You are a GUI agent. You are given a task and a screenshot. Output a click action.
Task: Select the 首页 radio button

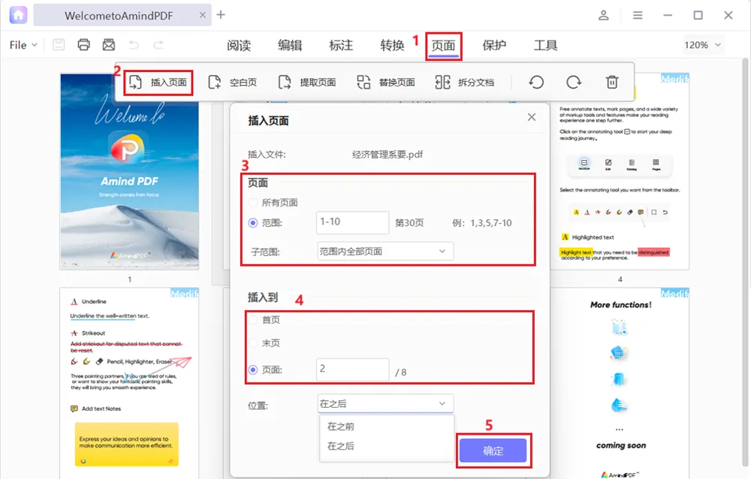click(253, 320)
